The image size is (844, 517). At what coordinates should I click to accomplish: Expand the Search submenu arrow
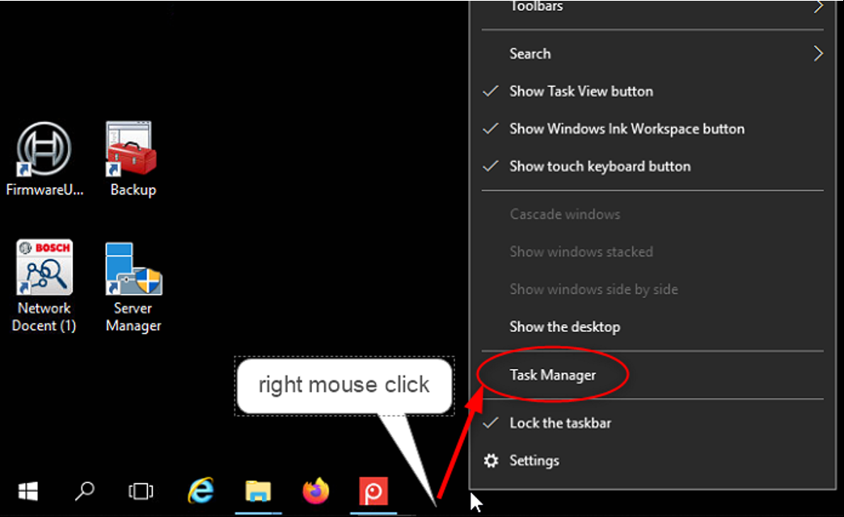point(818,54)
